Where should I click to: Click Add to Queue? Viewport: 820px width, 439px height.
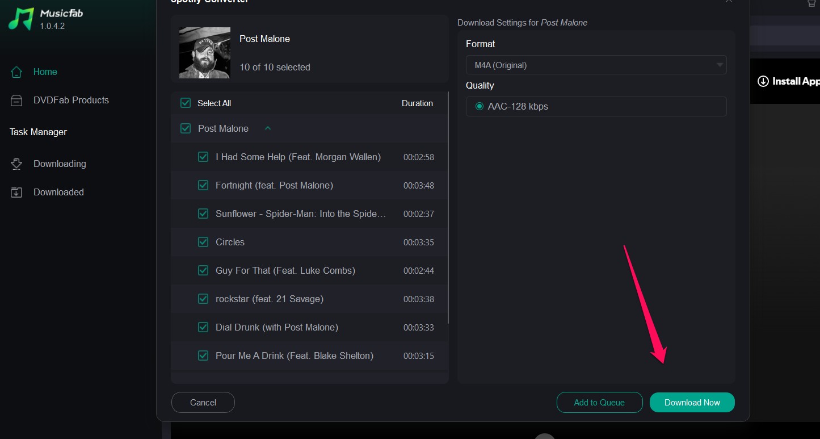599,403
